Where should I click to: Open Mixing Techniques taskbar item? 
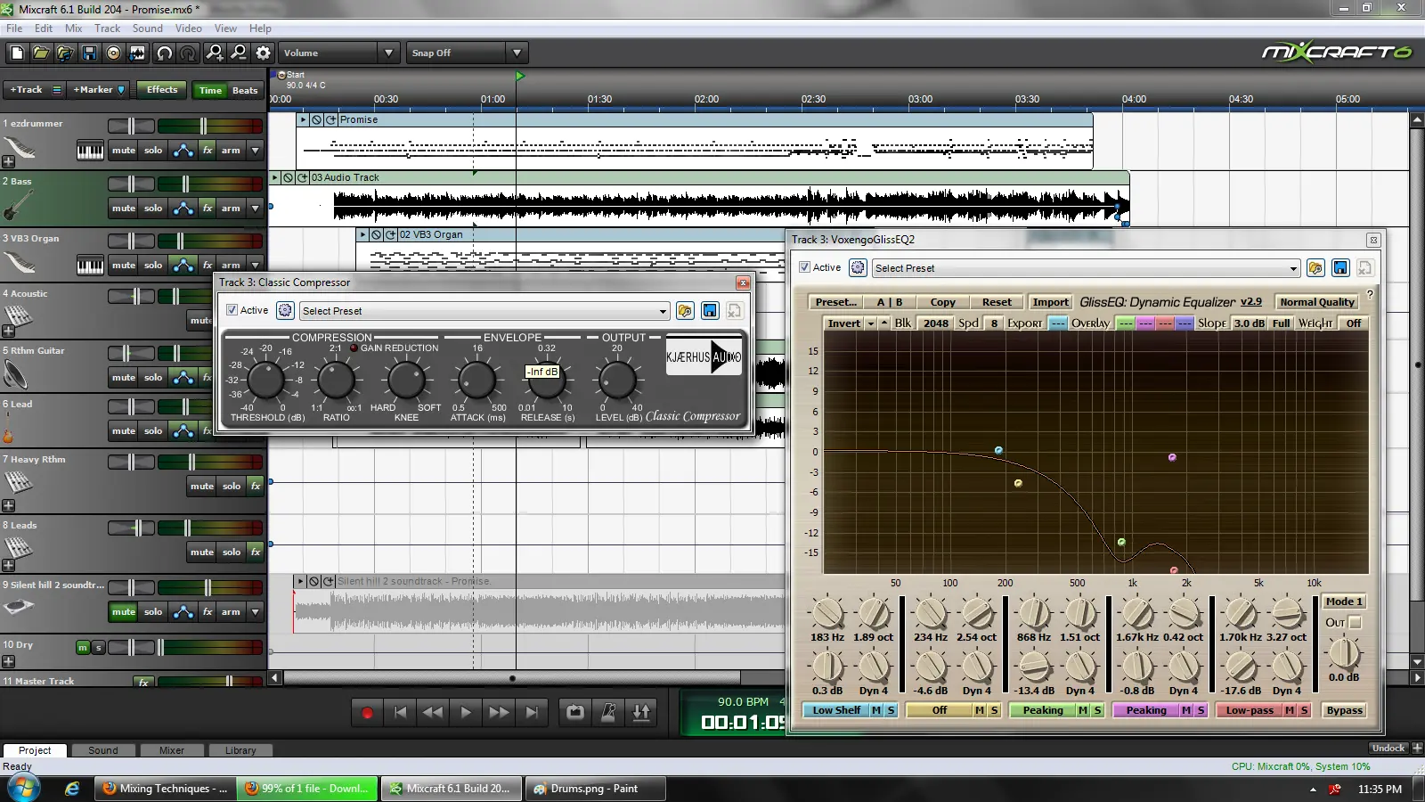pos(165,789)
